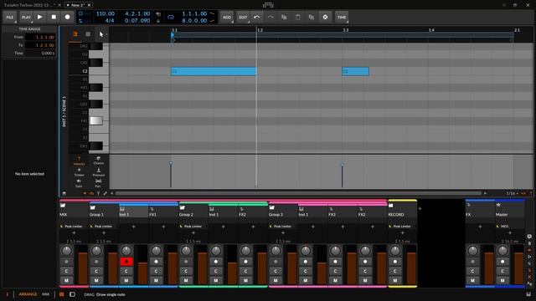
Task: Click the Group 2 folder icon
Action: [x=183, y=207]
